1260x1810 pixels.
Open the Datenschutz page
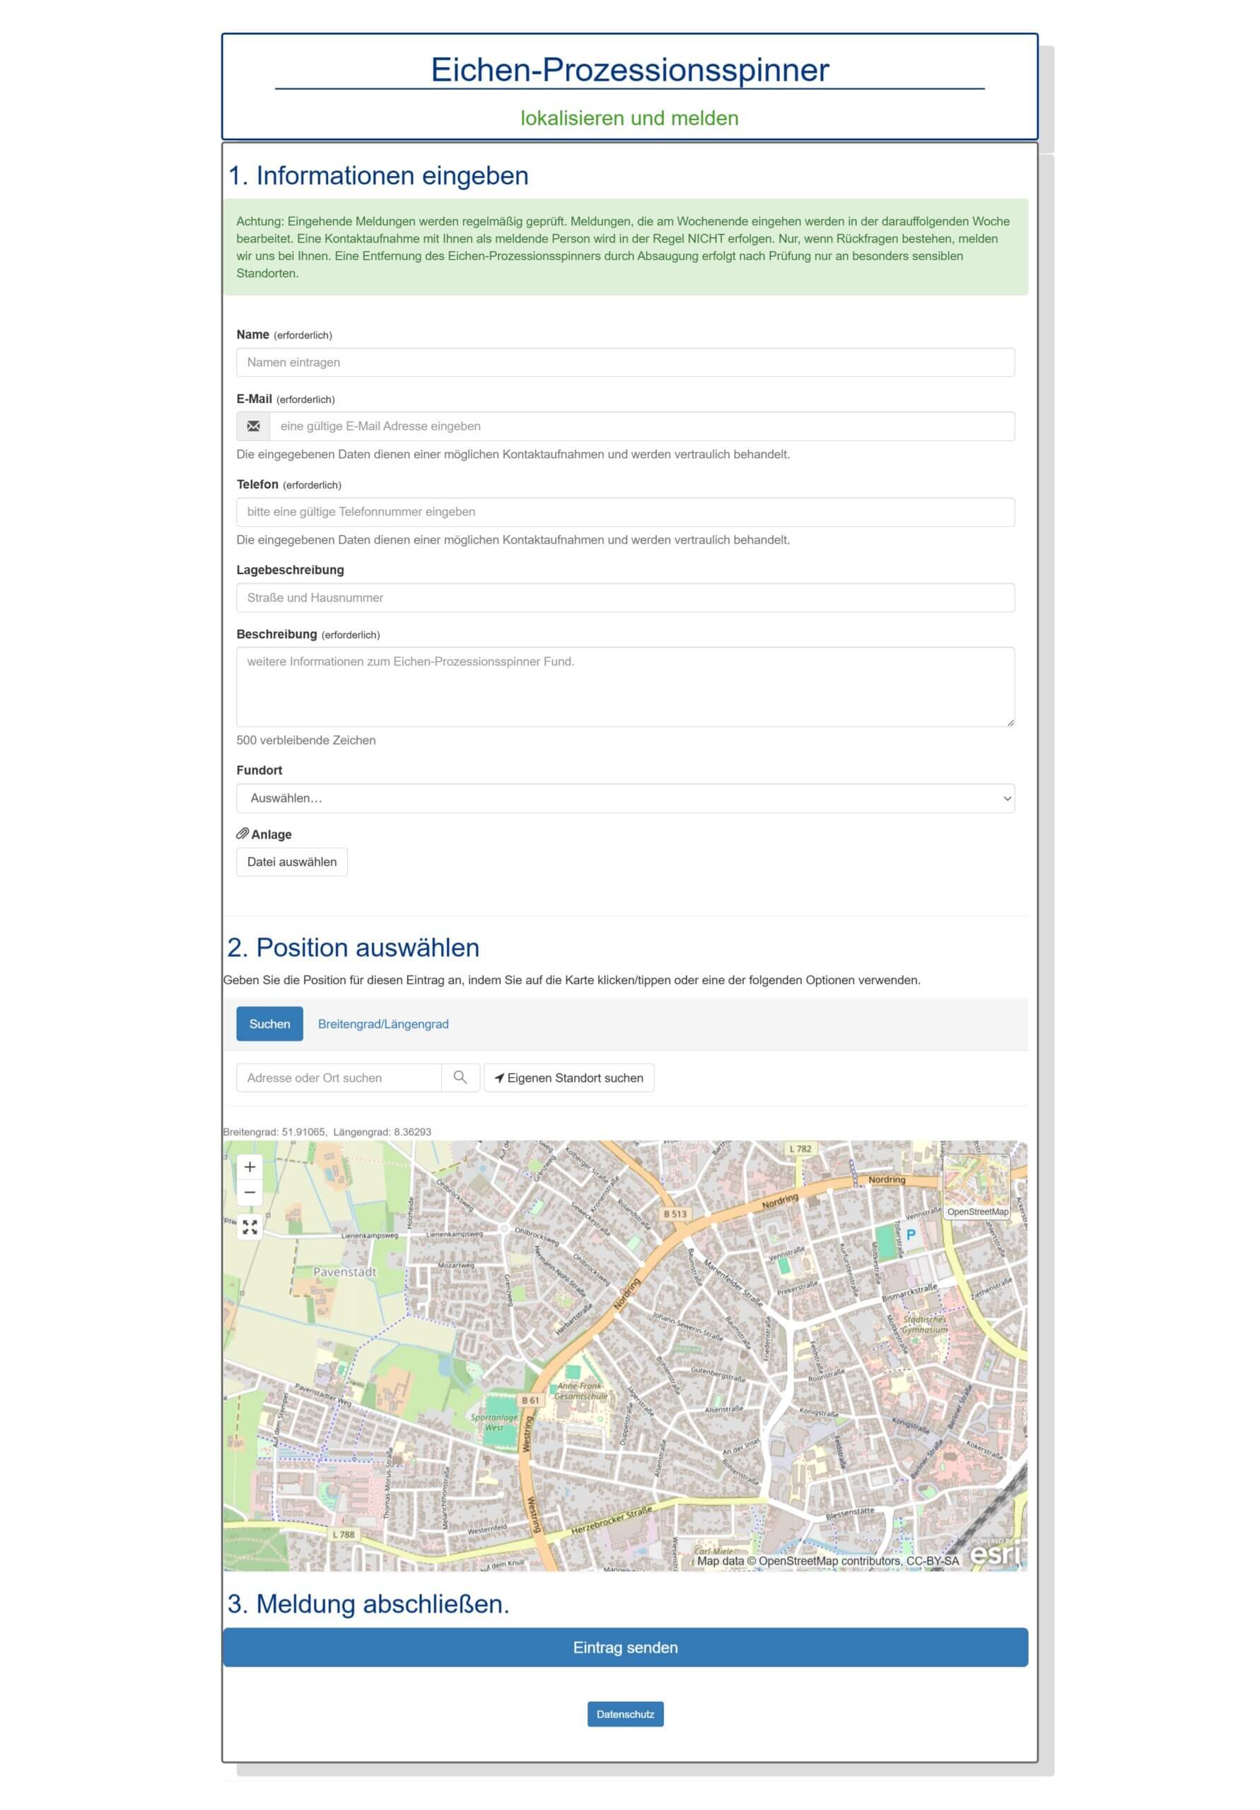[624, 1714]
